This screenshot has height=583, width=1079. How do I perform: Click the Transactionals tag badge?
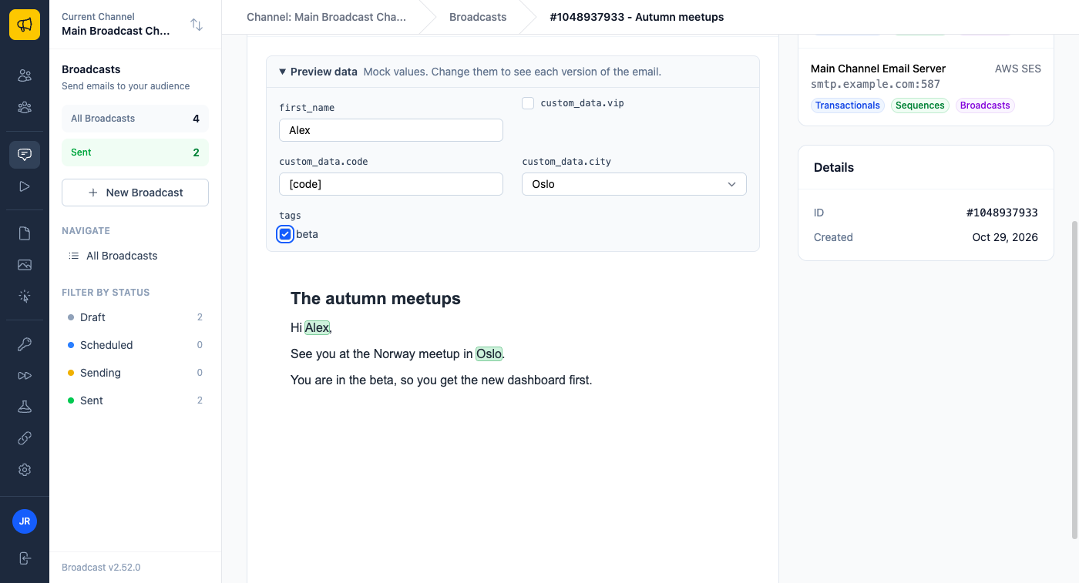pyautogui.click(x=848, y=106)
